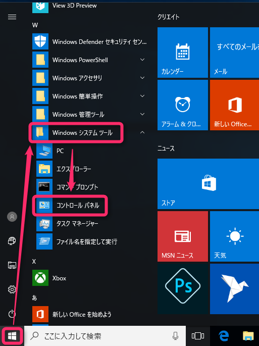Select the Windows 管理ツール folder label
The width and height of the screenshot is (259, 346).
78,114
